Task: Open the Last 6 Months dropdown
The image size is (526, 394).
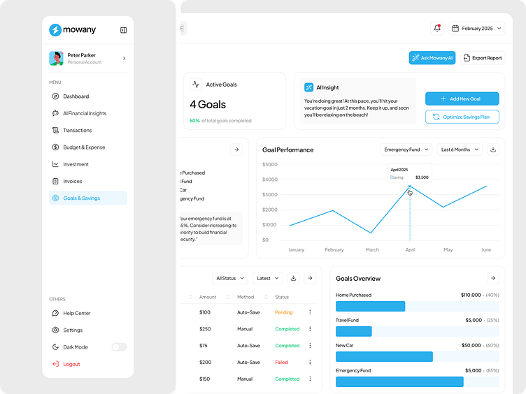Action: 459,149
